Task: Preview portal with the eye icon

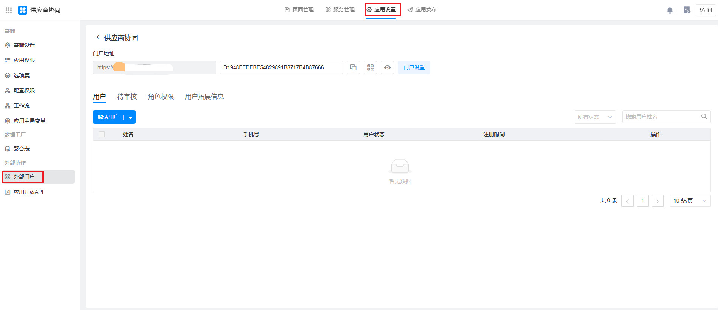Action: [x=387, y=67]
